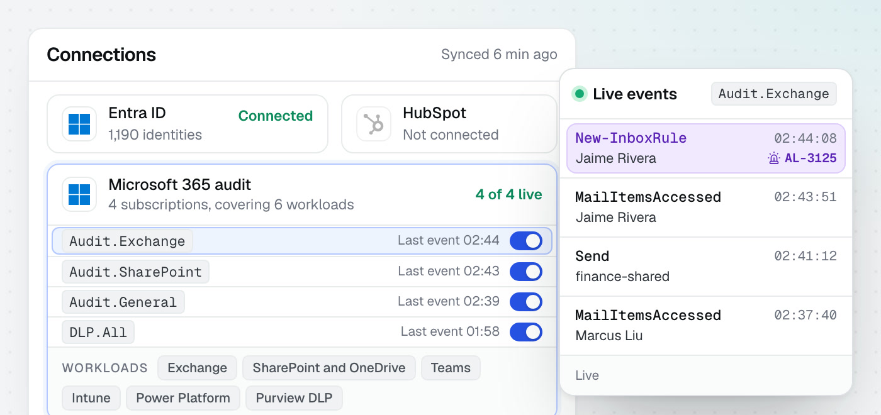The image size is (881, 415).
Task: Open alert link AL-3125
Action: 811,158
